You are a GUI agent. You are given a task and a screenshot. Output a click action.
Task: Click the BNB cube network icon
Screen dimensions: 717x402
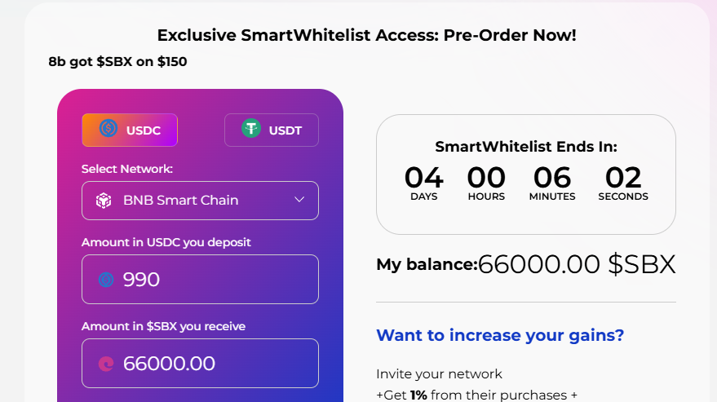[104, 201]
